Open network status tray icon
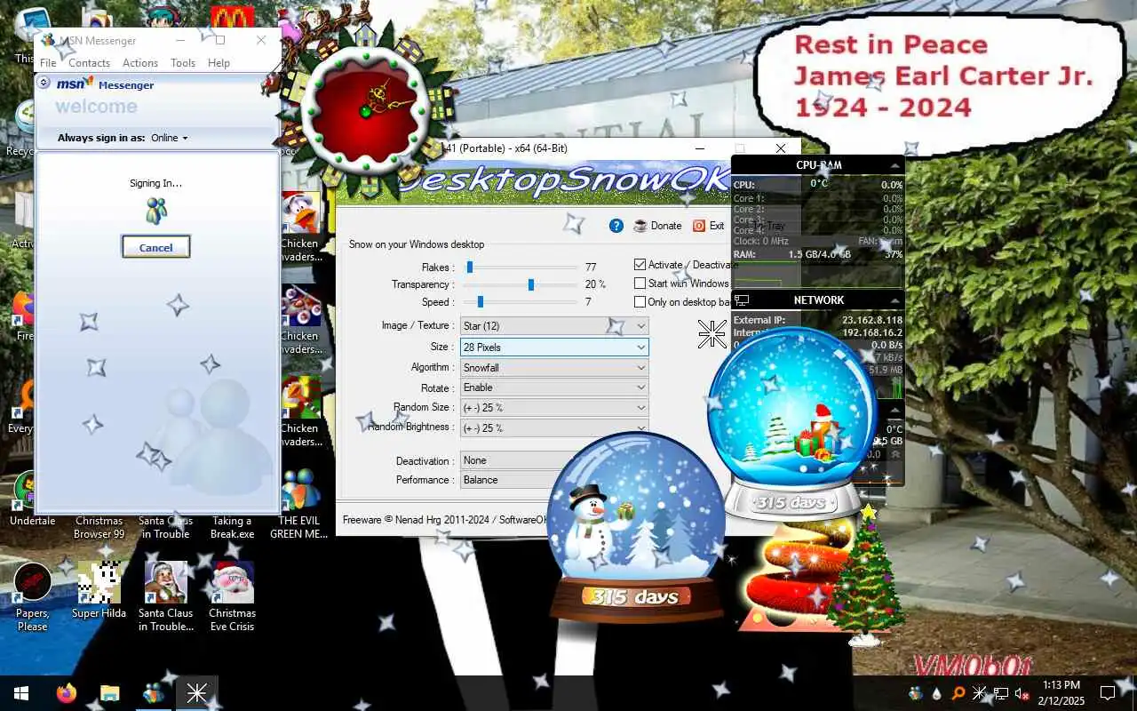The height and width of the screenshot is (711, 1137). pos(1000,693)
